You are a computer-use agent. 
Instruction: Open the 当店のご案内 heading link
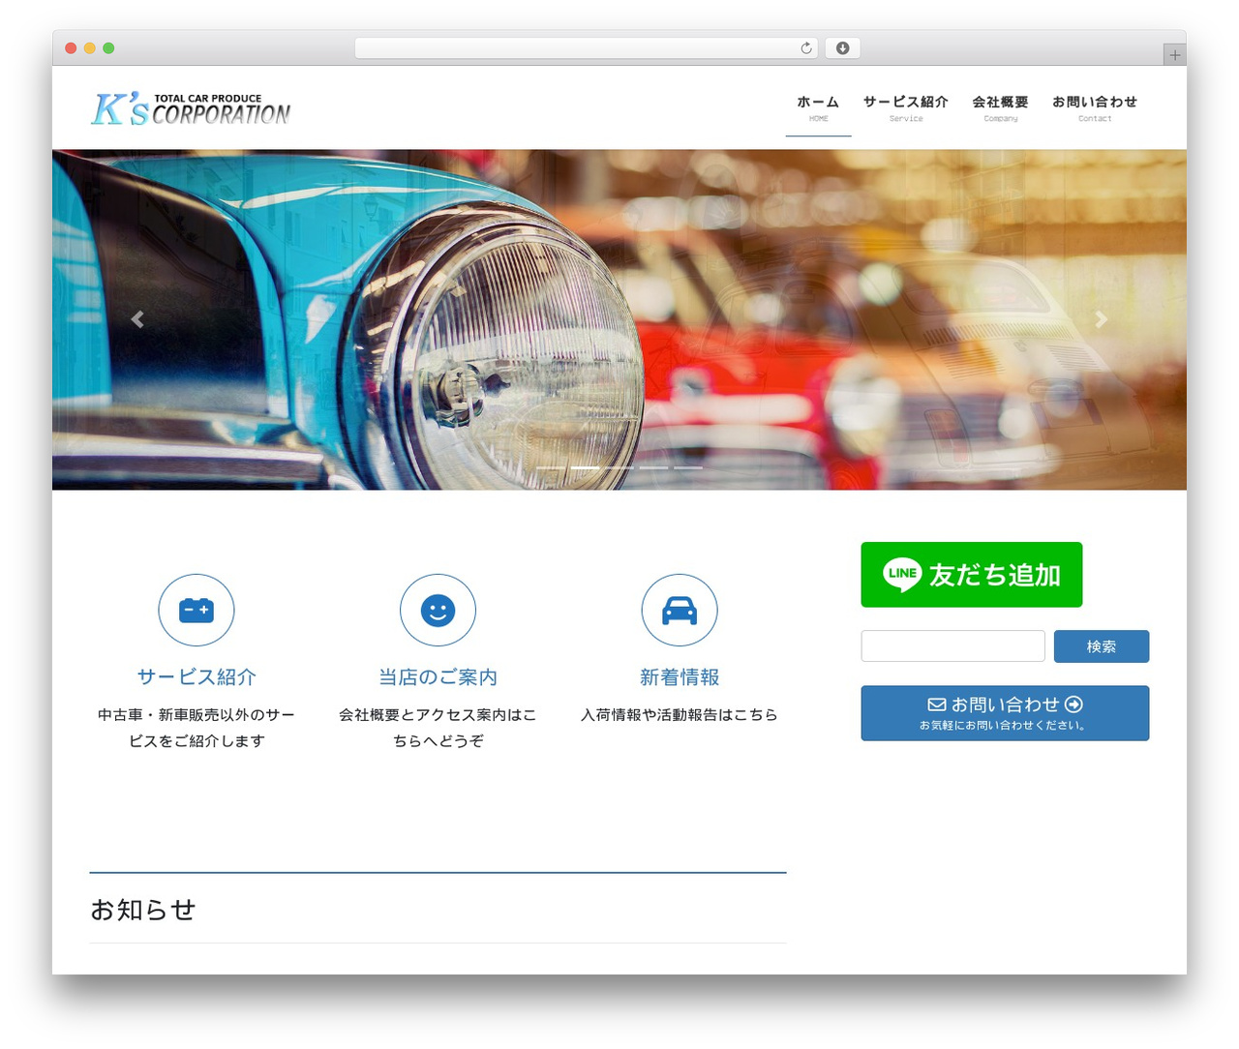tap(438, 677)
